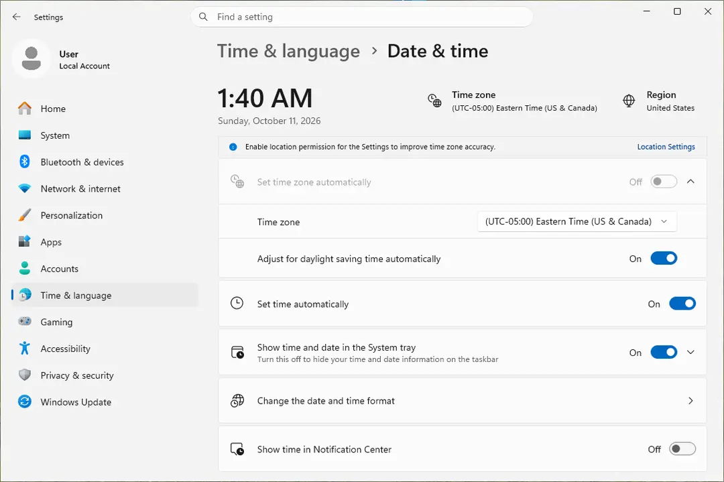
Task: Click the search magnifier icon
Action: click(x=203, y=17)
